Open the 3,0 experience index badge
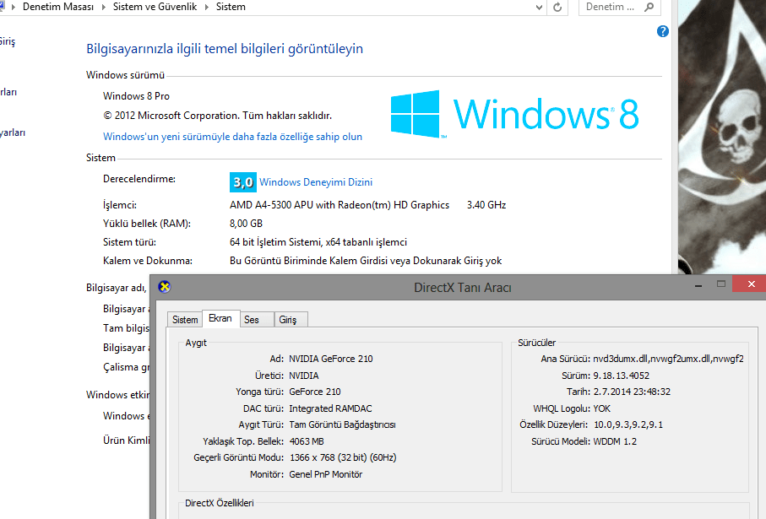Screen dimensions: 766x519 coord(242,182)
